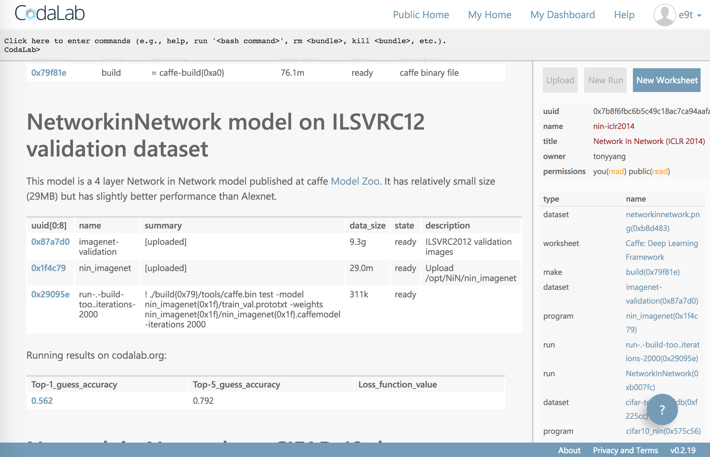The width and height of the screenshot is (710, 457).
Task: Click the New Run button
Action: [x=605, y=80]
